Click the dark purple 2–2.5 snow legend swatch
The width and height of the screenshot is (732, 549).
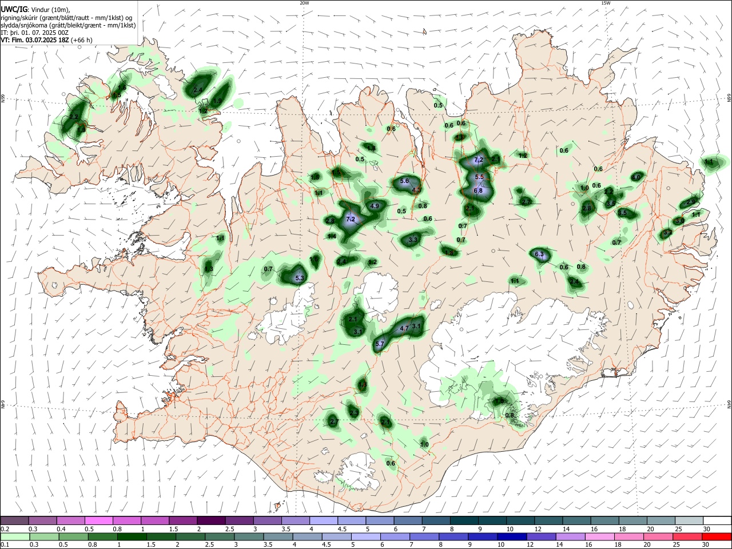point(211,521)
